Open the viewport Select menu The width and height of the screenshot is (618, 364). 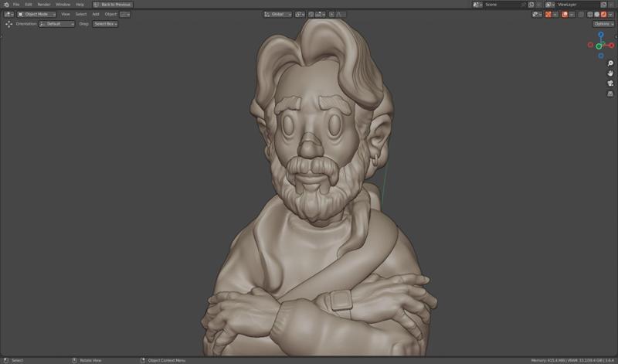(81, 14)
